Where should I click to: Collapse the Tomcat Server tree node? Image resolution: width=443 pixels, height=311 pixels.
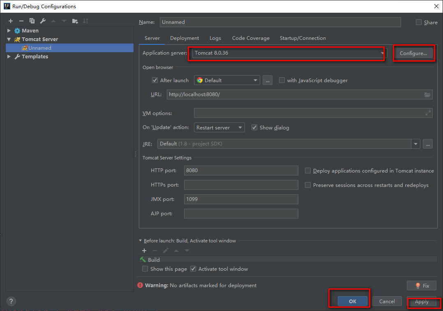tap(9, 39)
